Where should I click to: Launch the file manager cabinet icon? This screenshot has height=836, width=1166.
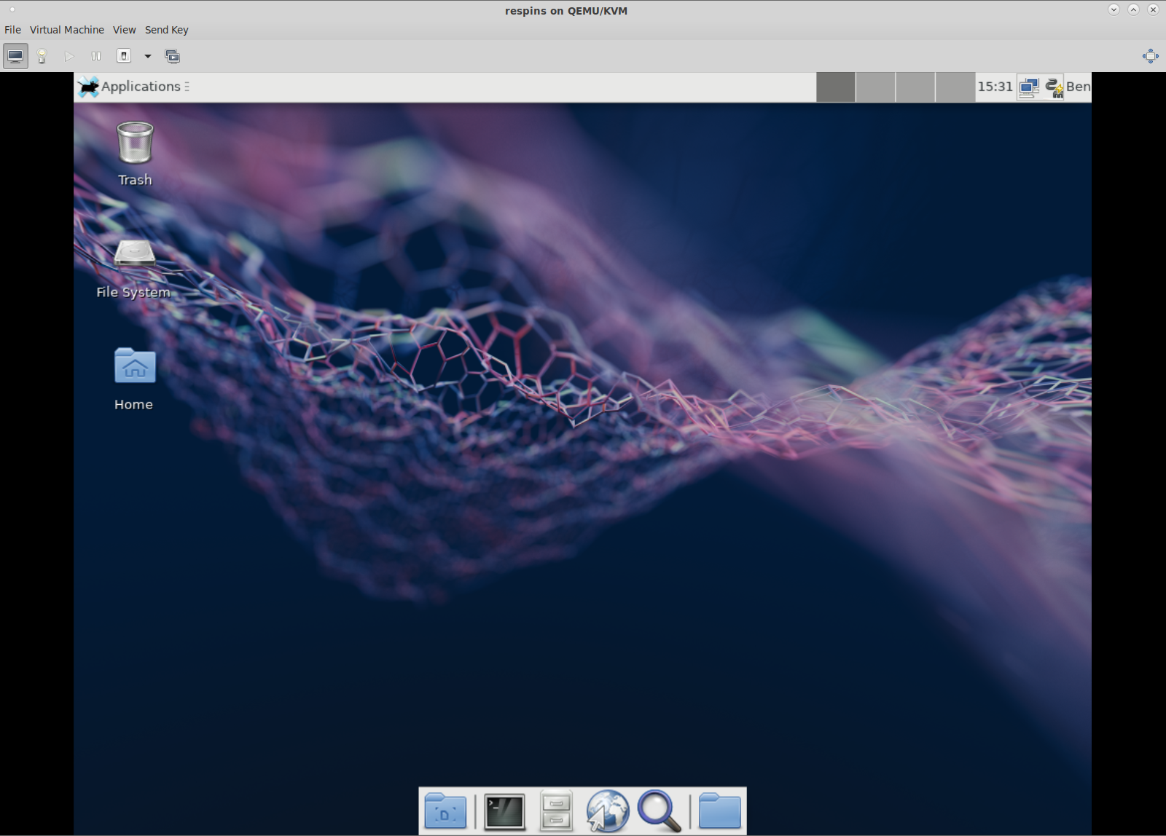(x=556, y=811)
